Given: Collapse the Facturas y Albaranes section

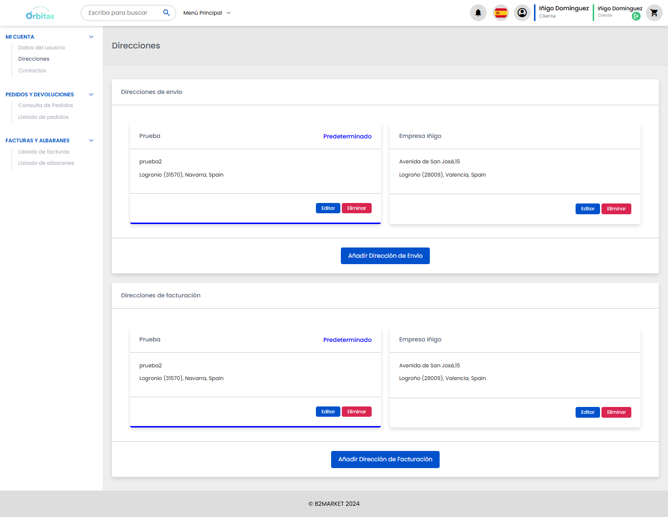Looking at the screenshot, I should (x=91, y=140).
